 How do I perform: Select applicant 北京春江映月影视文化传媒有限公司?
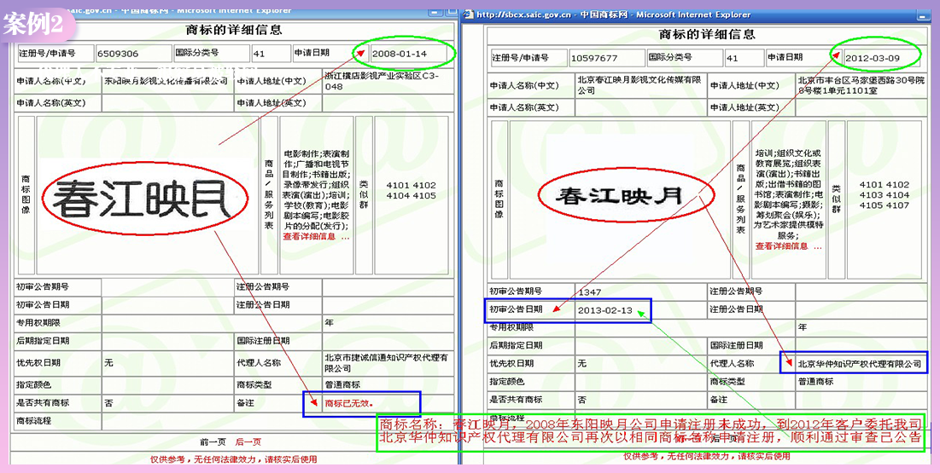(639, 84)
